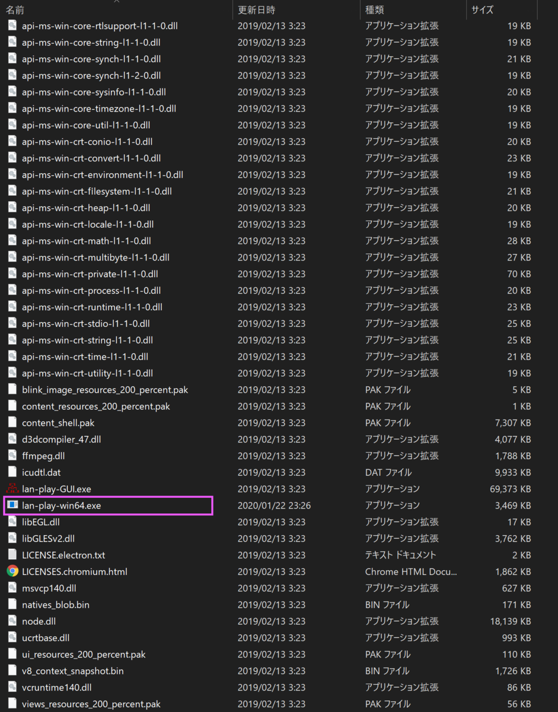Select api-ms-win-crt-conio-l1-1-0.dll

point(87,142)
